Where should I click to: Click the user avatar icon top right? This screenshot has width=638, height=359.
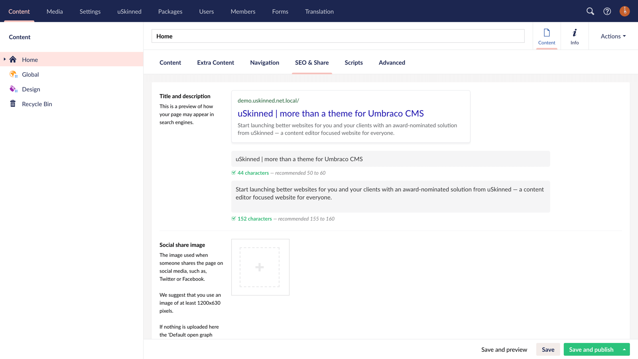(x=624, y=11)
